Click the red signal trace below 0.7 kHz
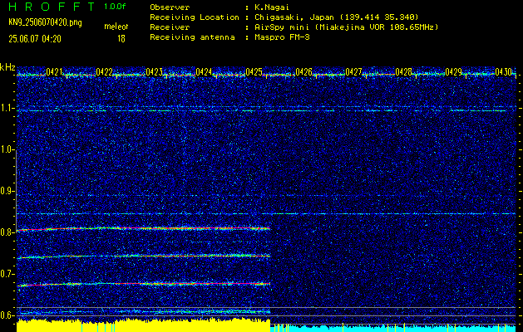Image resolution: width=523 pixels, height=332 pixels. [143, 284]
